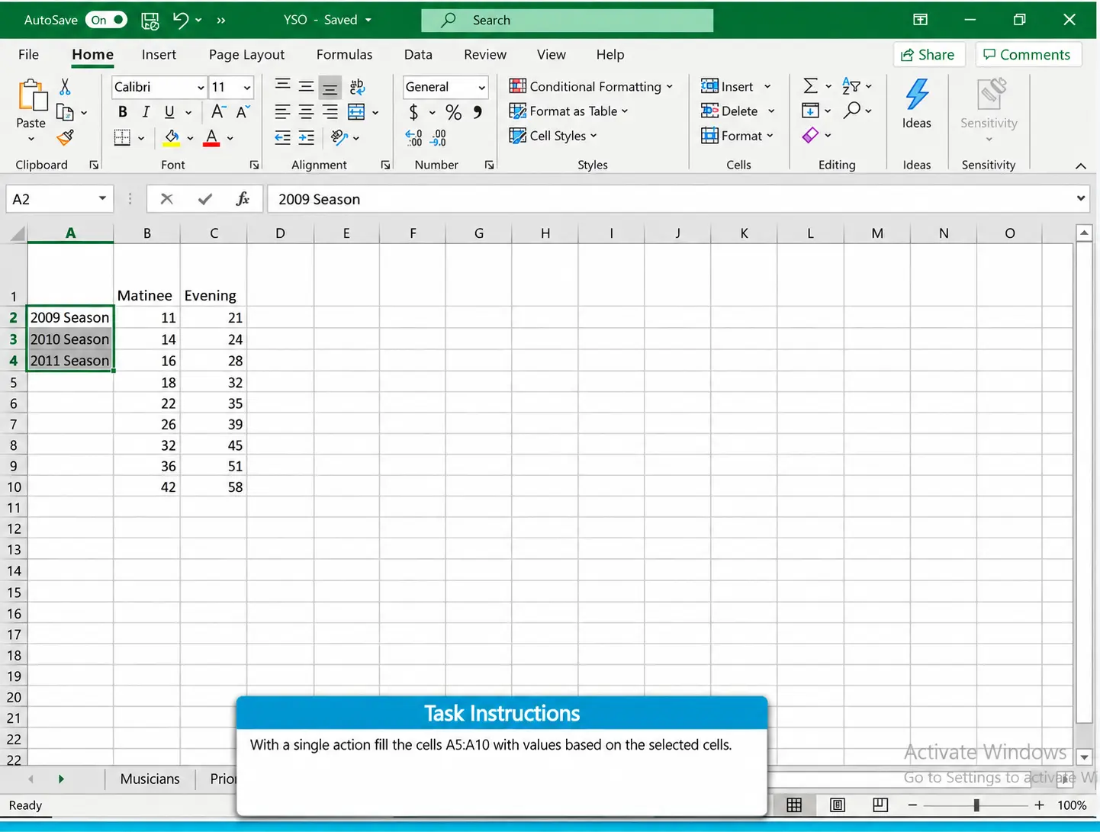Click Merge & Center icon
1100x832 pixels.
coord(356,112)
